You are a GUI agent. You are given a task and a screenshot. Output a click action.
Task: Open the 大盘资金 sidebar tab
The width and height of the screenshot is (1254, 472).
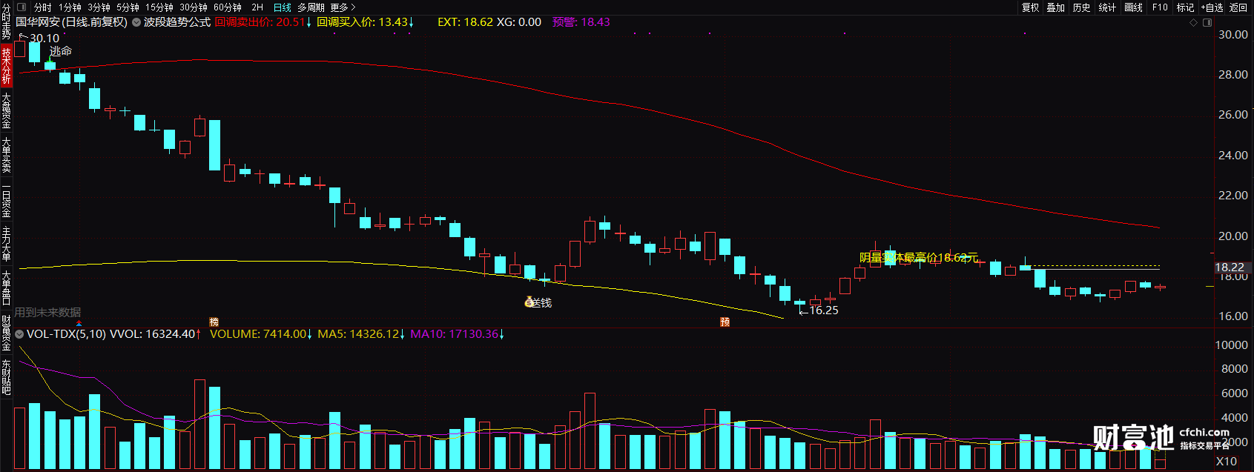[x=6, y=110]
